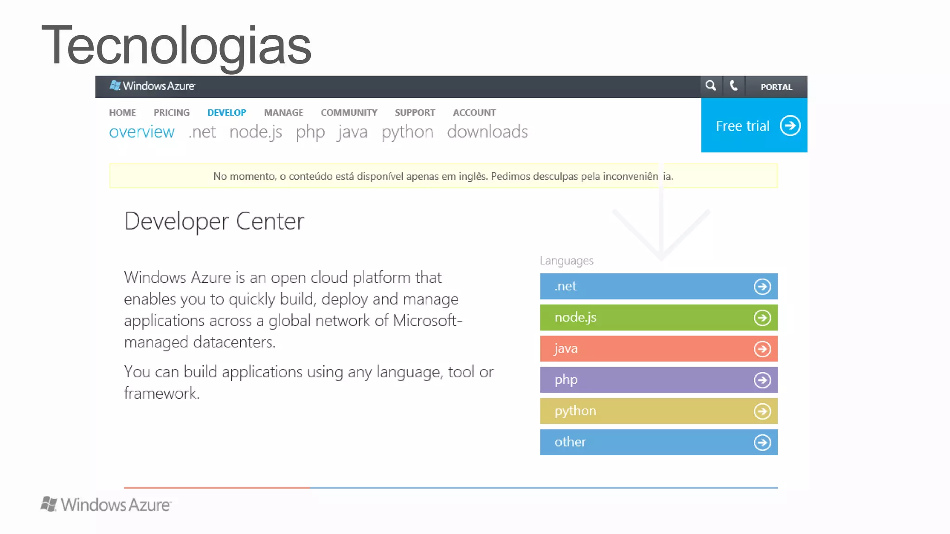Open the PORTAL link
950x534 pixels.
point(776,87)
